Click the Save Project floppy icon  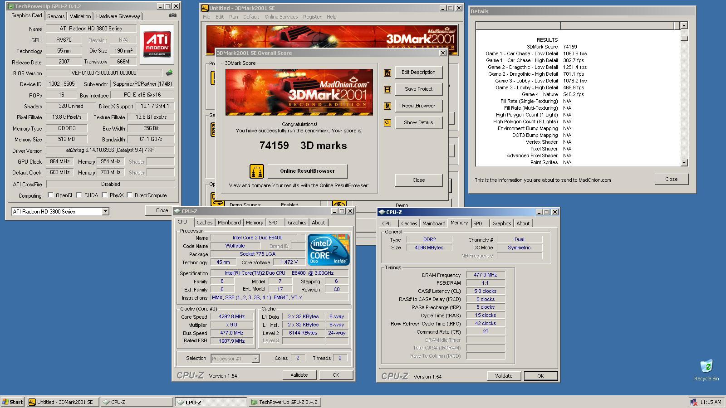[x=388, y=89]
